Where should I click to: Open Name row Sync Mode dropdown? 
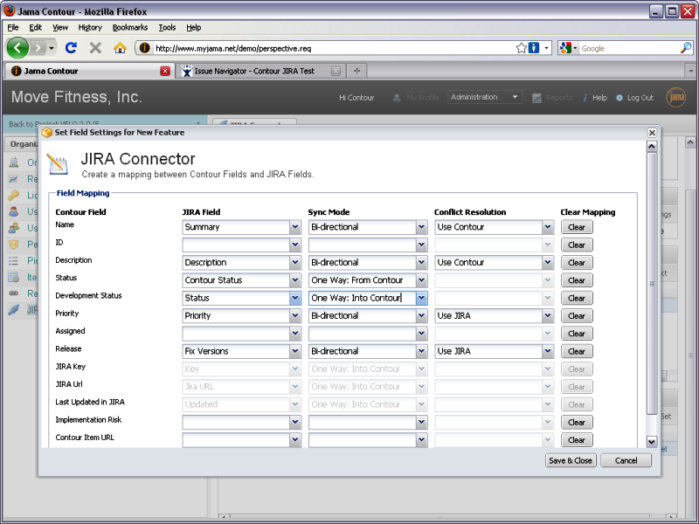coord(421,227)
